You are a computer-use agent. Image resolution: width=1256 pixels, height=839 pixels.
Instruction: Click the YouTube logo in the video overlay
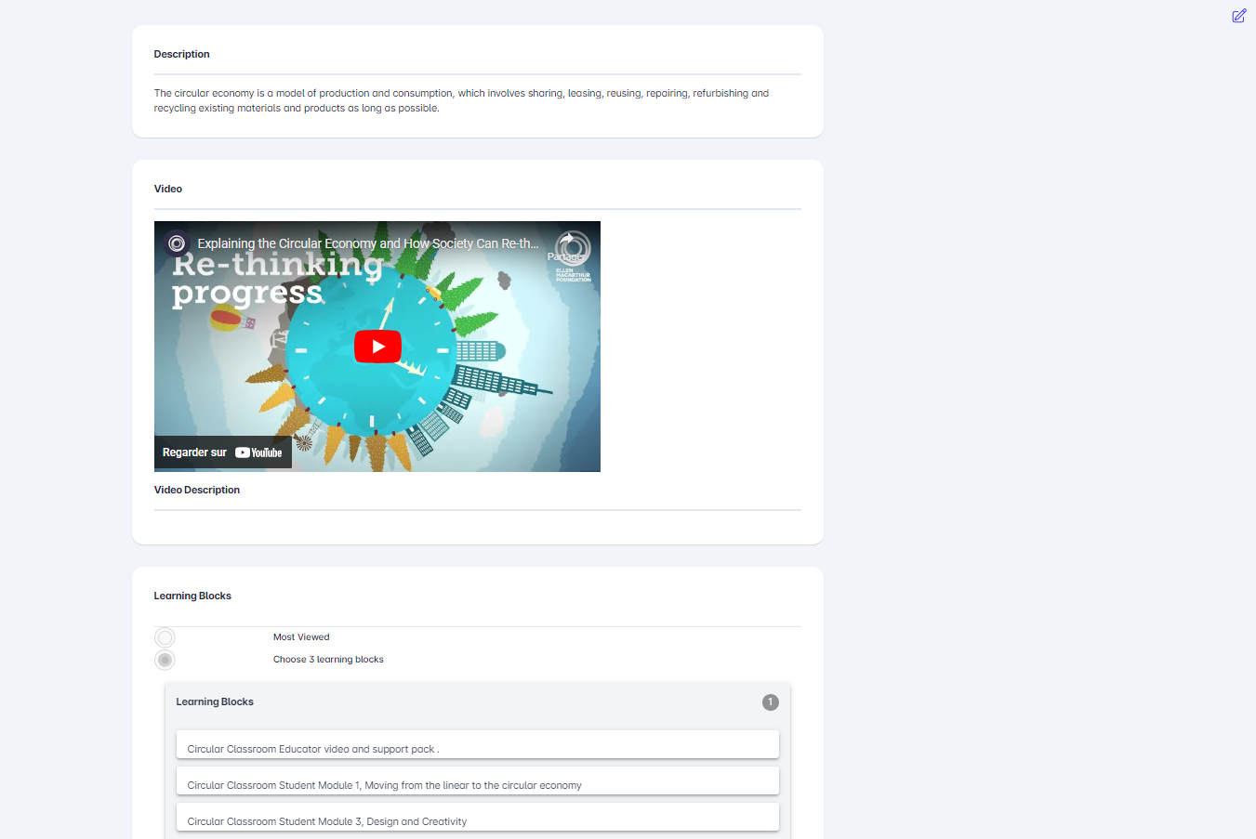pos(258,452)
